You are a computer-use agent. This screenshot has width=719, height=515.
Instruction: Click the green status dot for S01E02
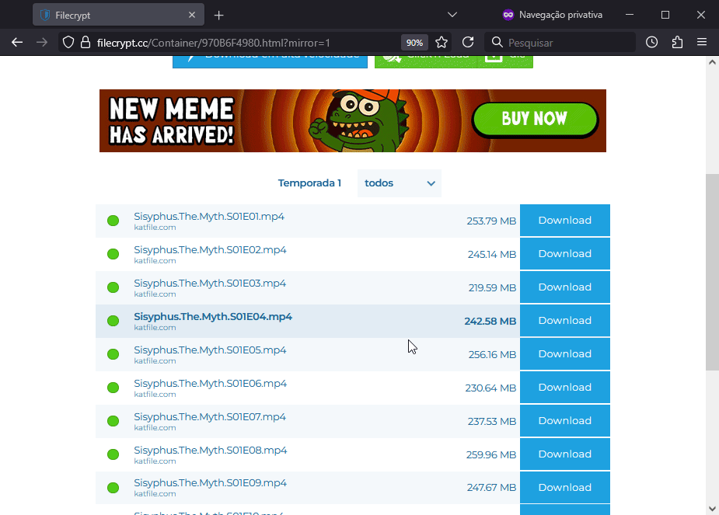click(113, 254)
